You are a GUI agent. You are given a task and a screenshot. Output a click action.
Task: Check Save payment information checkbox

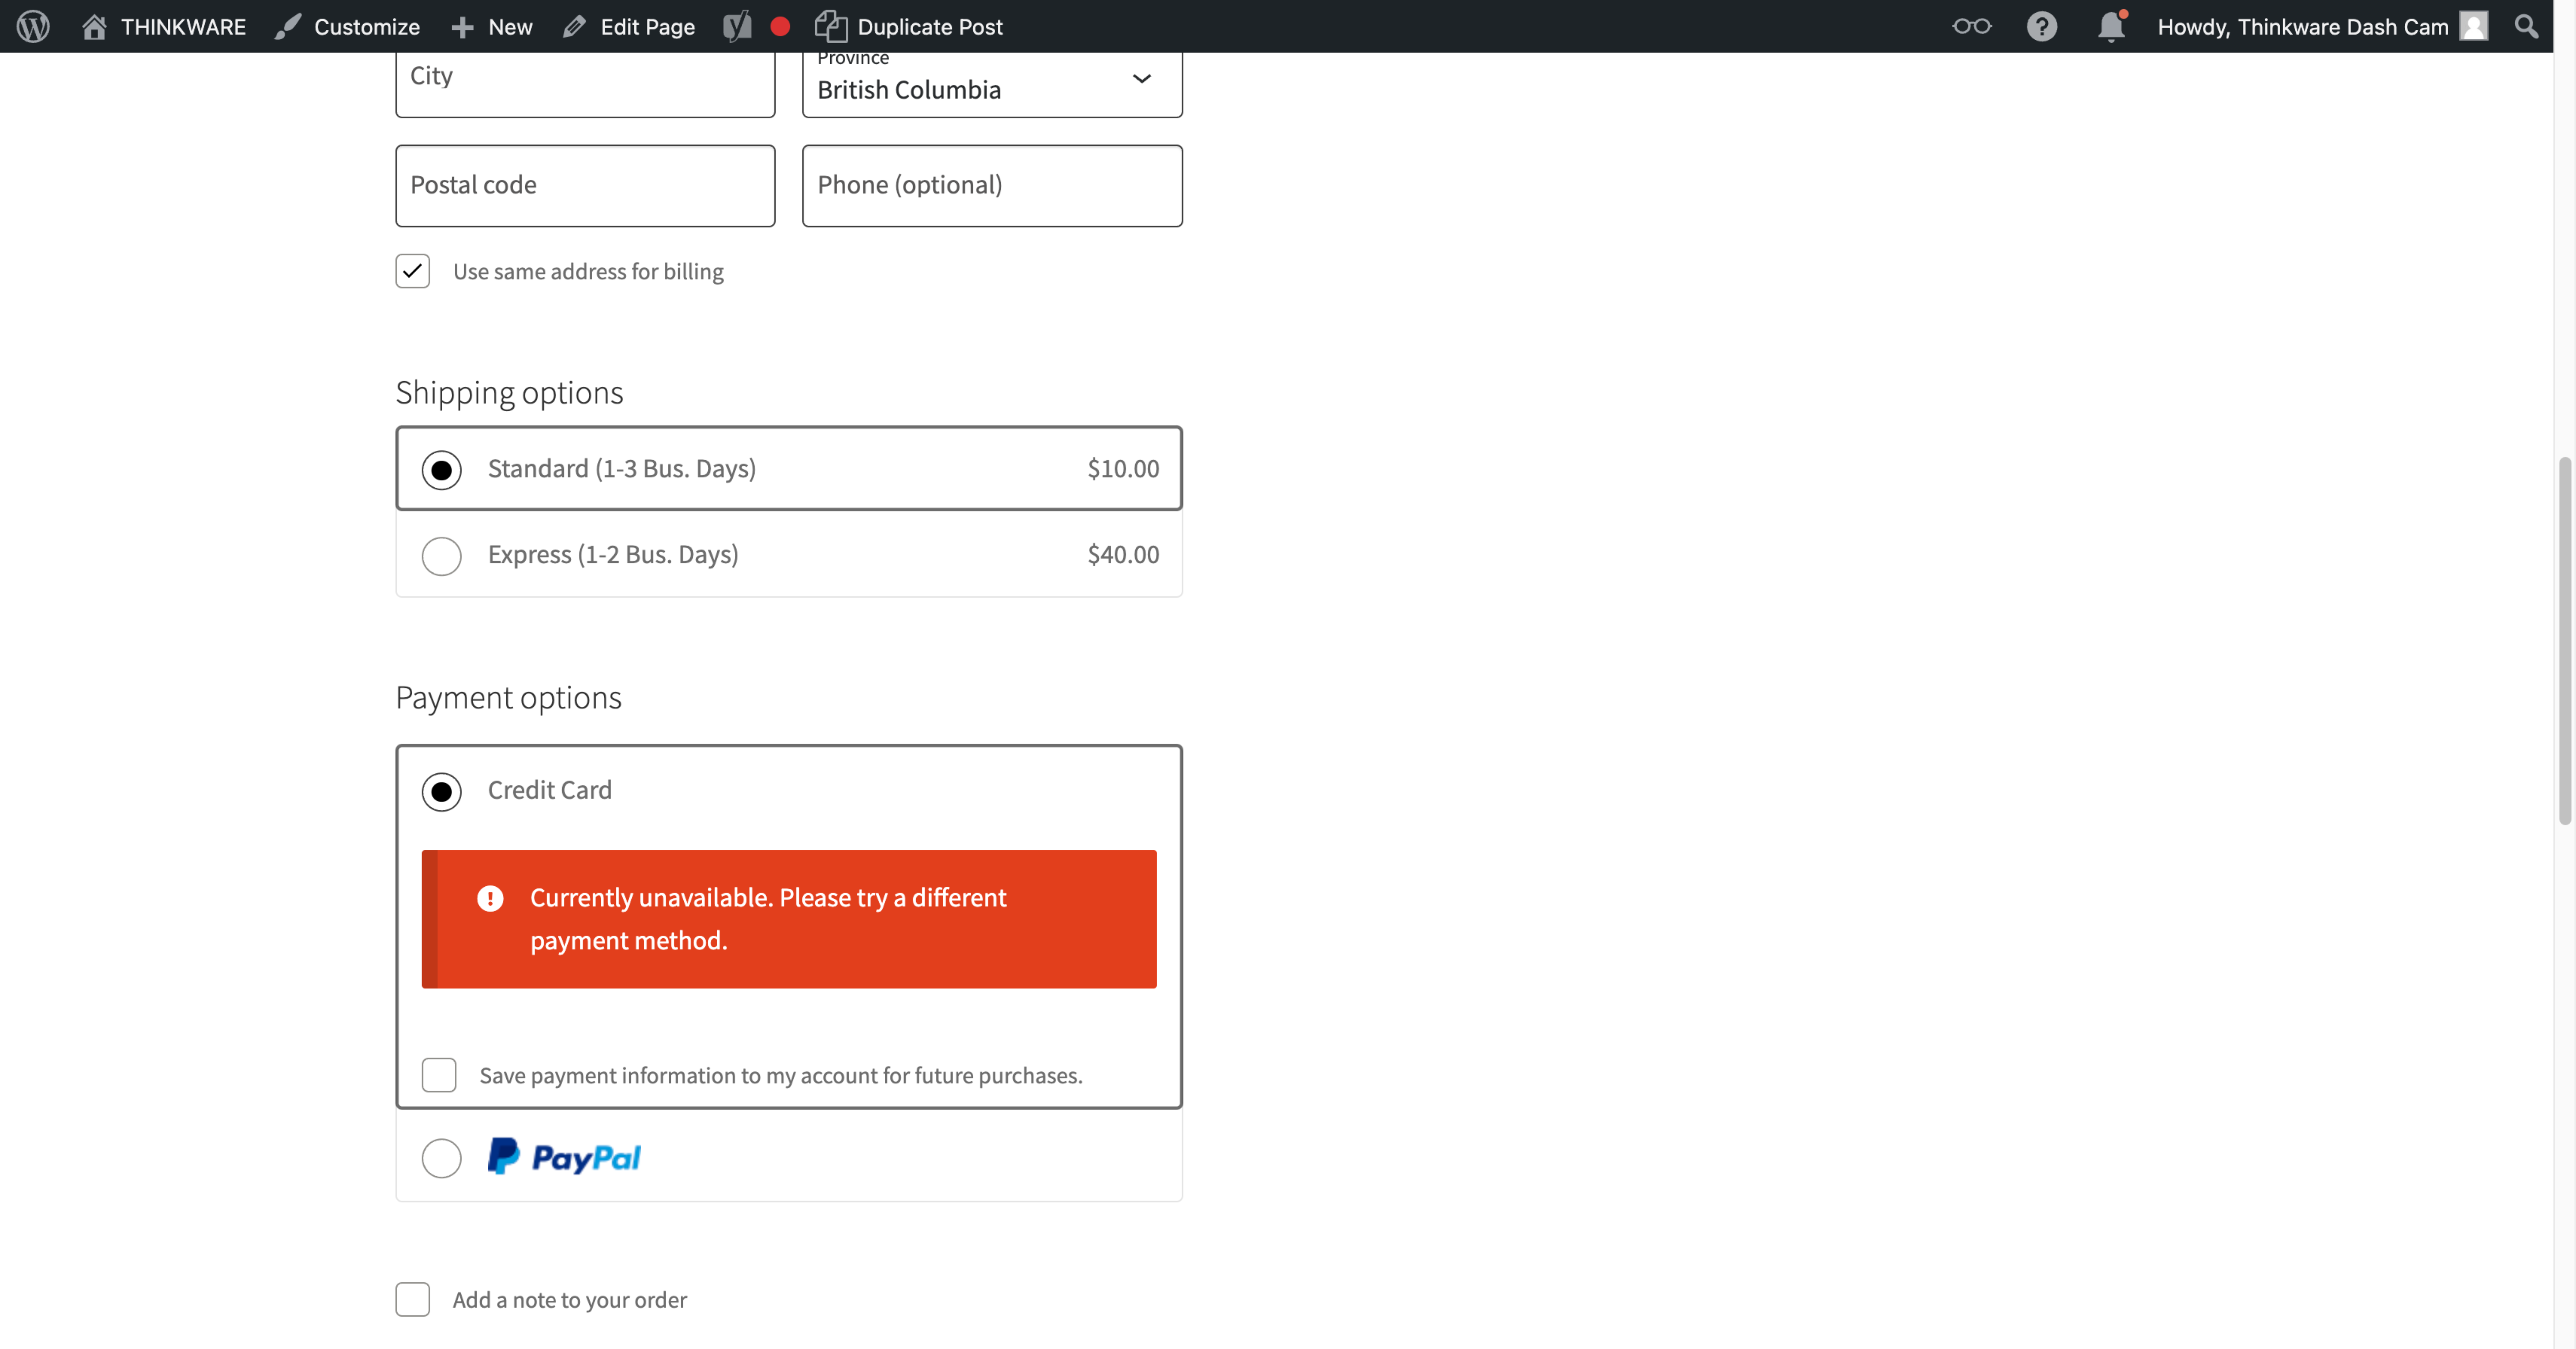click(439, 1075)
